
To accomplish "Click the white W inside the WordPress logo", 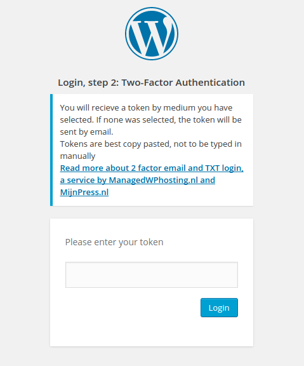I will 152,36.
